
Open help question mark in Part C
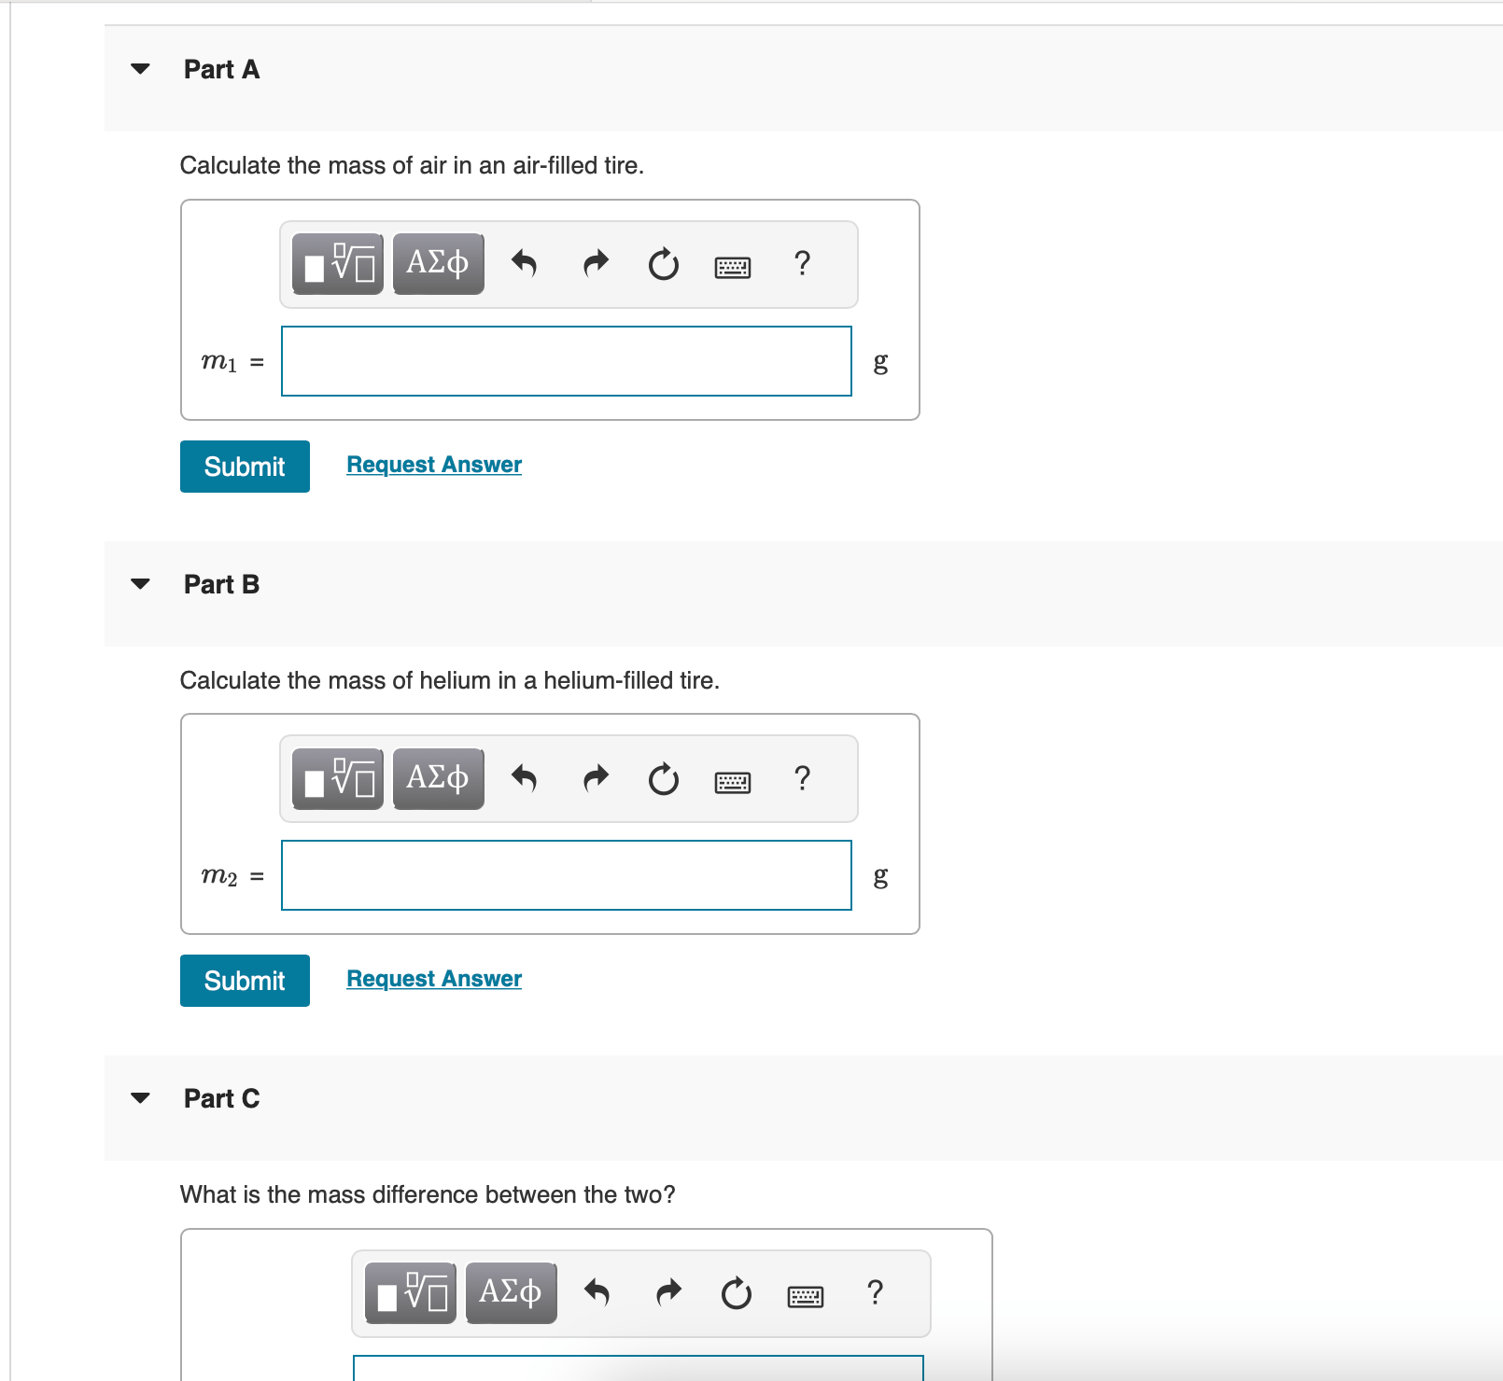point(875,1292)
